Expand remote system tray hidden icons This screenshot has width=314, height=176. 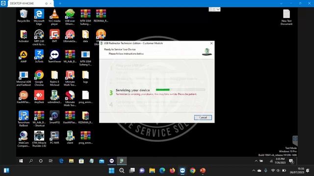click(x=256, y=161)
